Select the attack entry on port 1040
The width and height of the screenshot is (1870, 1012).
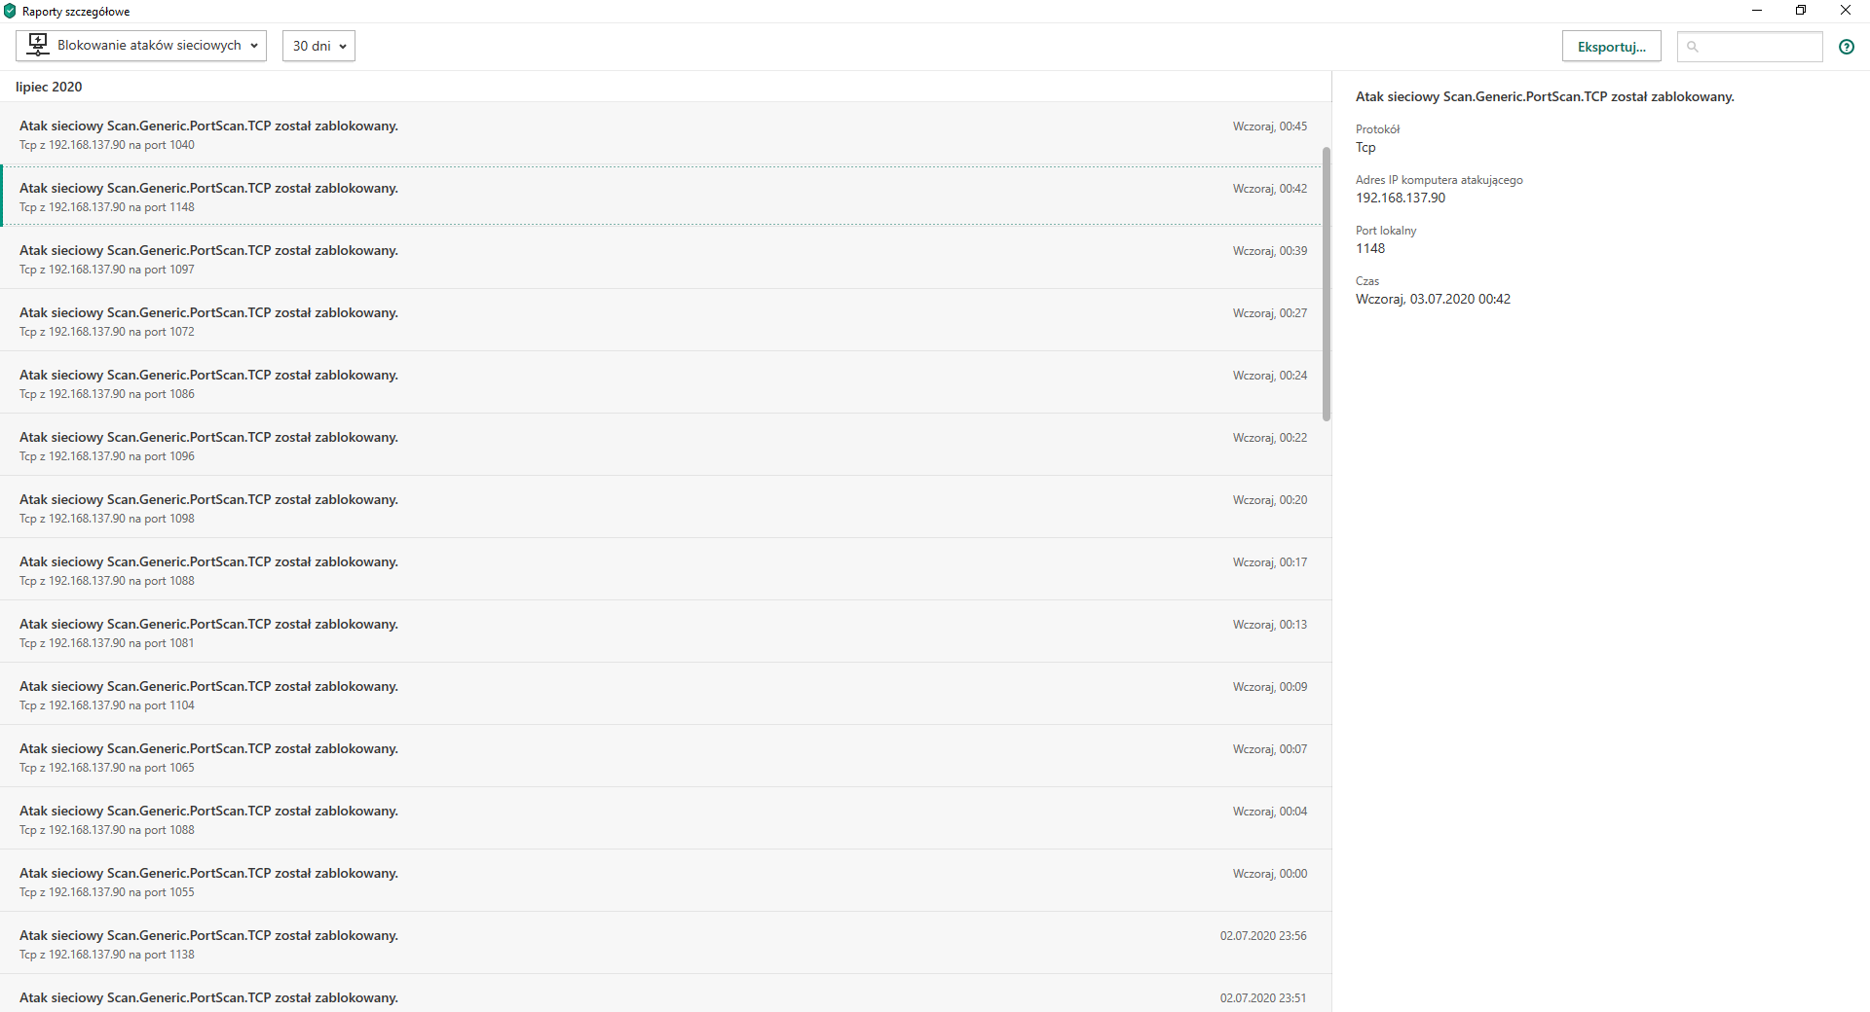tap(665, 134)
